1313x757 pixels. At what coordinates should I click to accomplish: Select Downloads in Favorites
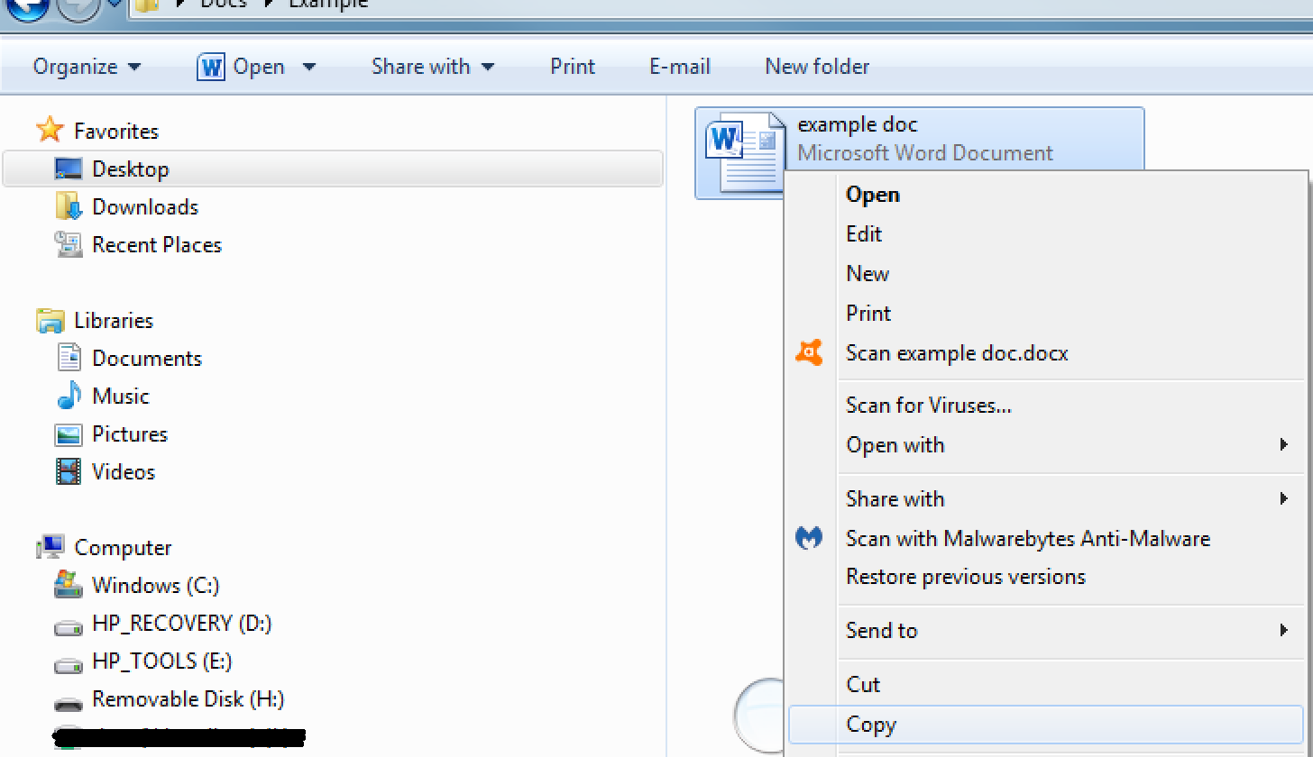click(x=145, y=206)
